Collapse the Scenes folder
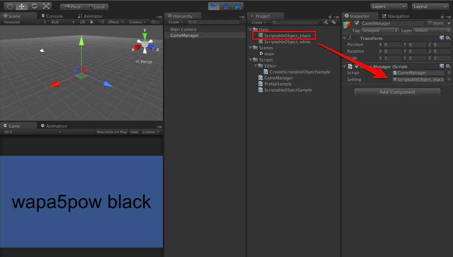453x257 pixels. tap(251, 48)
